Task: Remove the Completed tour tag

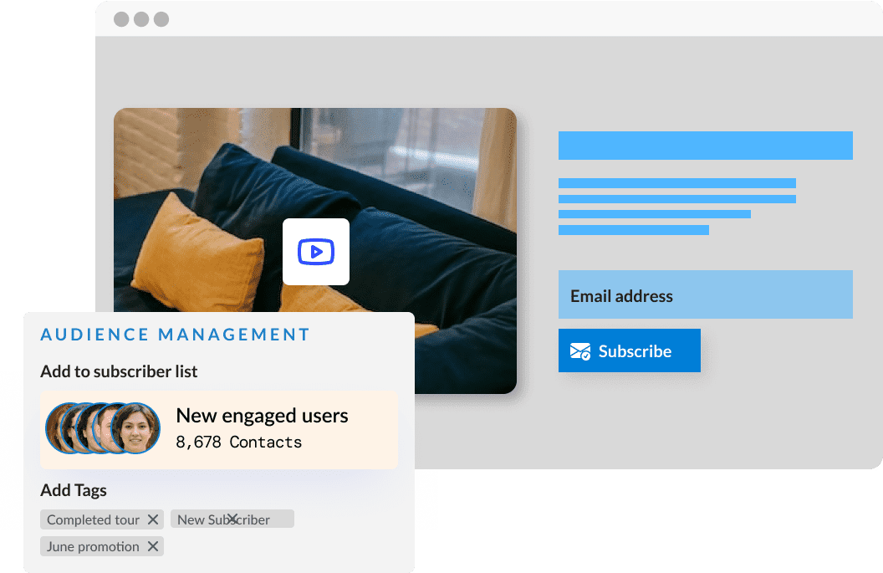Action: coord(153,519)
